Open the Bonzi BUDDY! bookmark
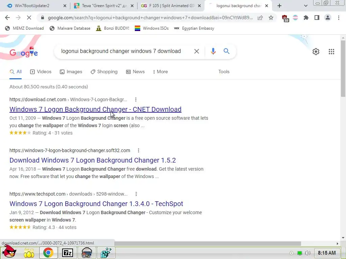Viewport: 346px width, 259px height. pyautogui.click(x=113, y=28)
